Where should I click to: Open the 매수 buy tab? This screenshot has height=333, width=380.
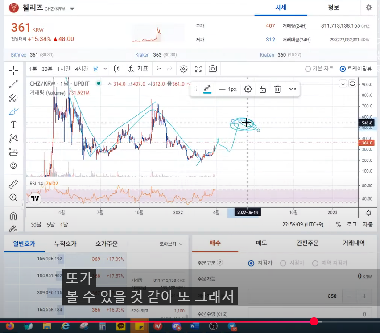tap(215, 243)
